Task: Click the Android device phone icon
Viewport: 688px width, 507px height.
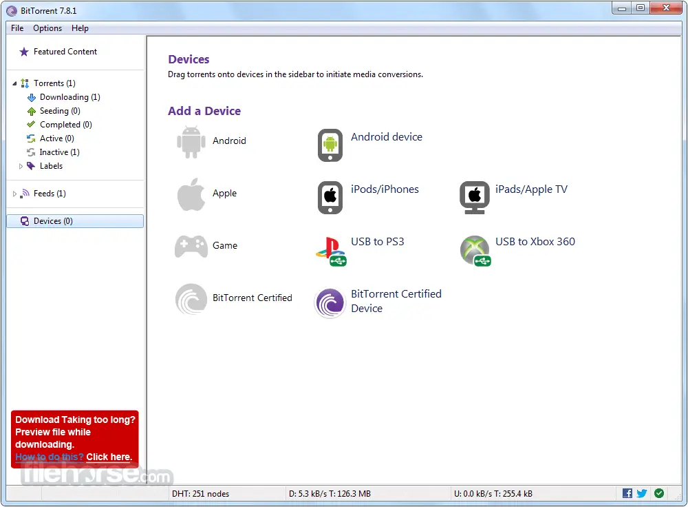Action: pyautogui.click(x=330, y=145)
